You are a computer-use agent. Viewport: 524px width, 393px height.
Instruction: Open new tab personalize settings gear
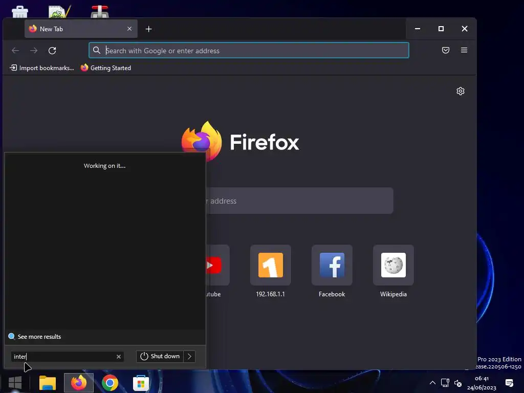(460, 91)
